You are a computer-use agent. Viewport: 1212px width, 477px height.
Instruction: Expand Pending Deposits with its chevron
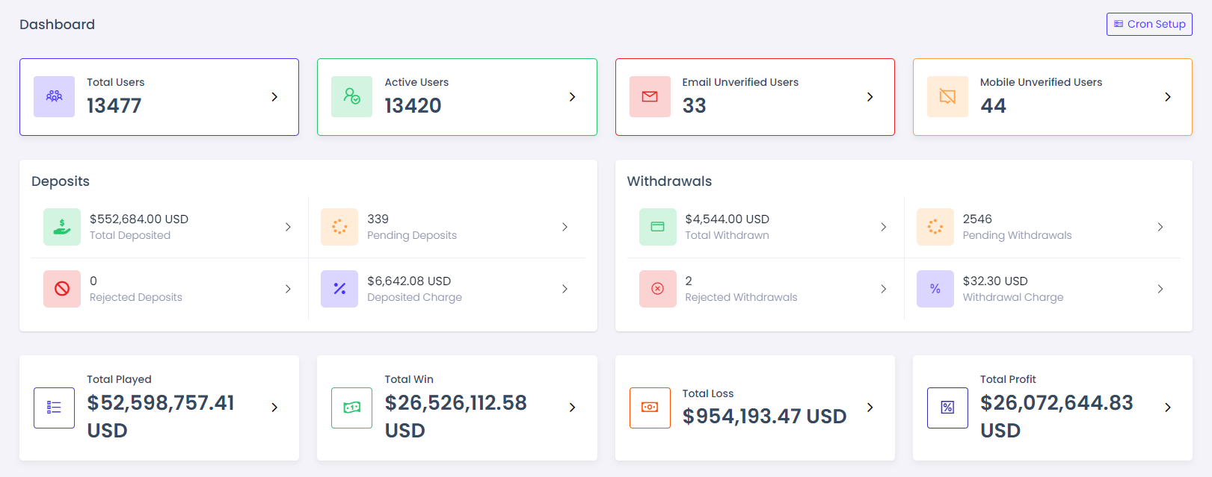(565, 227)
